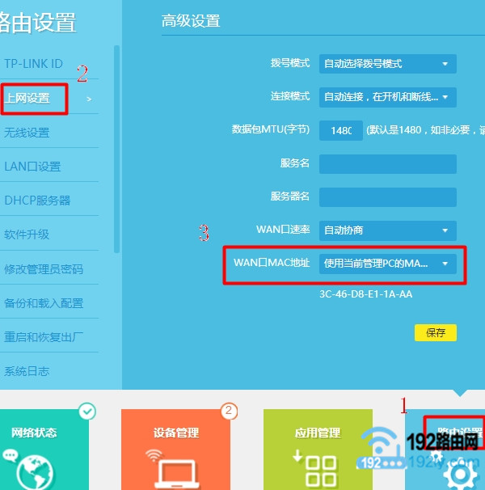Click the gear icon in 路由设置 tile
The width and height of the screenshot is (485, 490).
(x=458, y=473)
